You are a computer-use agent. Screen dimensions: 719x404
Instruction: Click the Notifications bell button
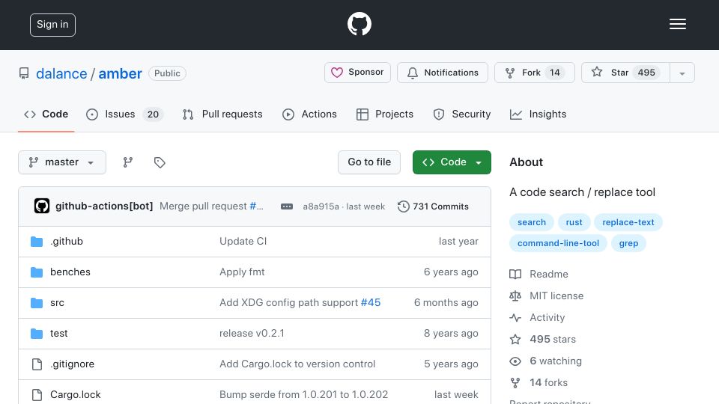tap(442, 73)
